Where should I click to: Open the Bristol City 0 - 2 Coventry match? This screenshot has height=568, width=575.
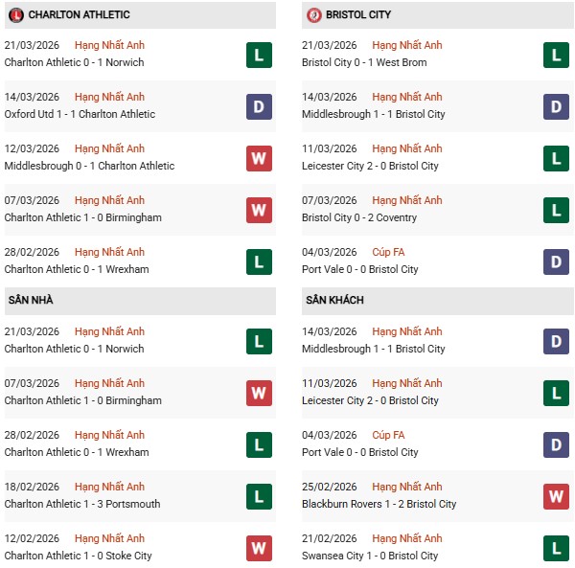pyautogui.click(x=361, y=218)
